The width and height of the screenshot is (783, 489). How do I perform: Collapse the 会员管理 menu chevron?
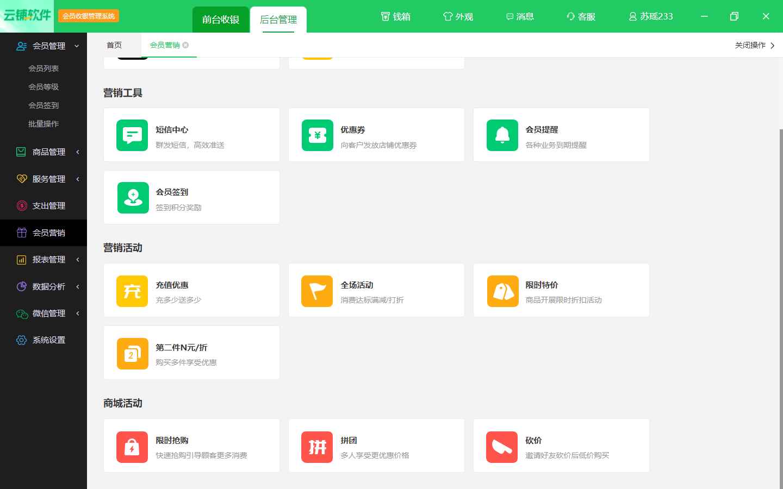coord(77,46)
